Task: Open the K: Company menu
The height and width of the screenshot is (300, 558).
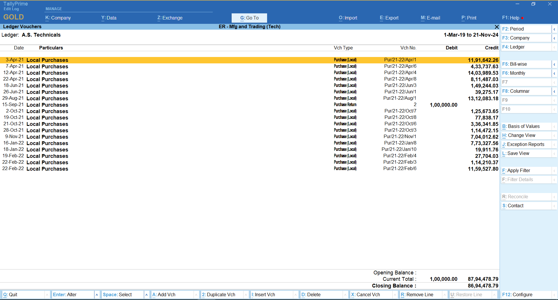Action: pyautogui.click(x=58, y=18)
